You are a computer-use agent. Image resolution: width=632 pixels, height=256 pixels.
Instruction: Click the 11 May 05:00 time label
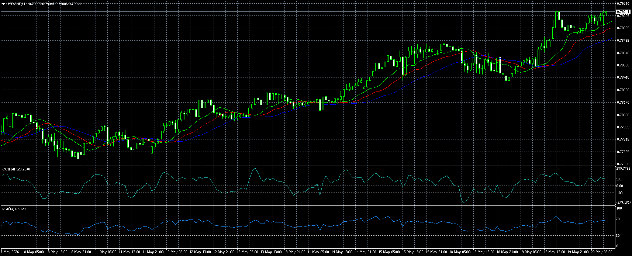tap(106, 252)
